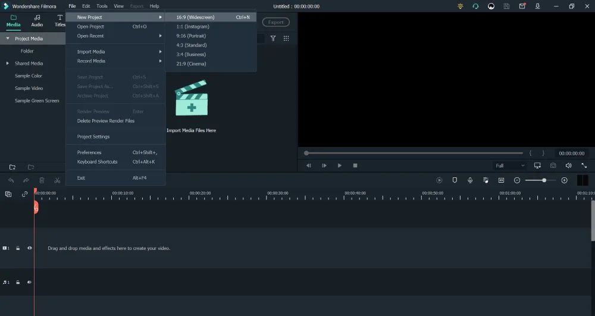
Task: Add a marker with the shield icon
Action: point(455,180)
